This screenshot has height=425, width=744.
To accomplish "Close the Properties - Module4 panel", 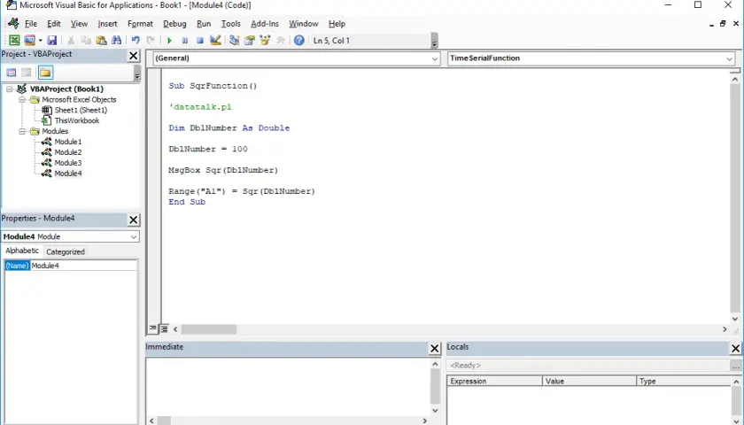I will (134, 220).
